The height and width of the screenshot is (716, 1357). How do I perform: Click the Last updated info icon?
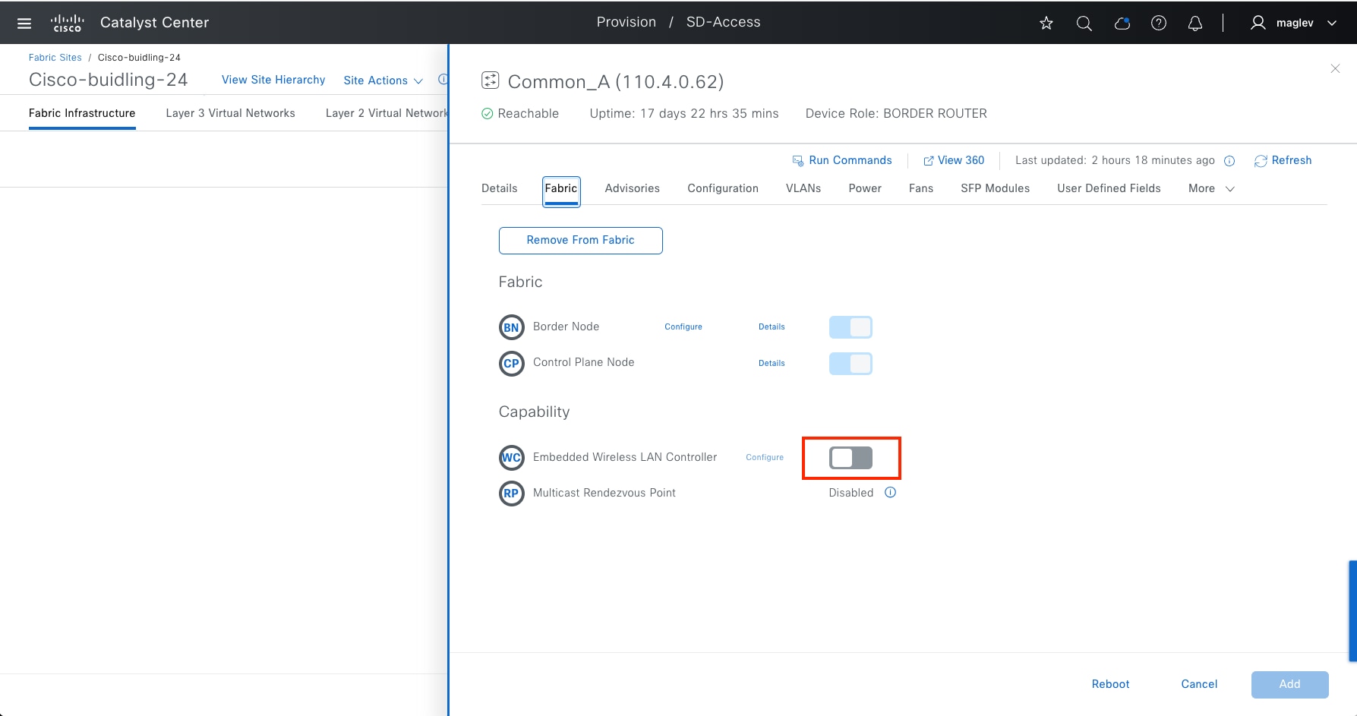pyautogui.click(x=1229, y=161)
